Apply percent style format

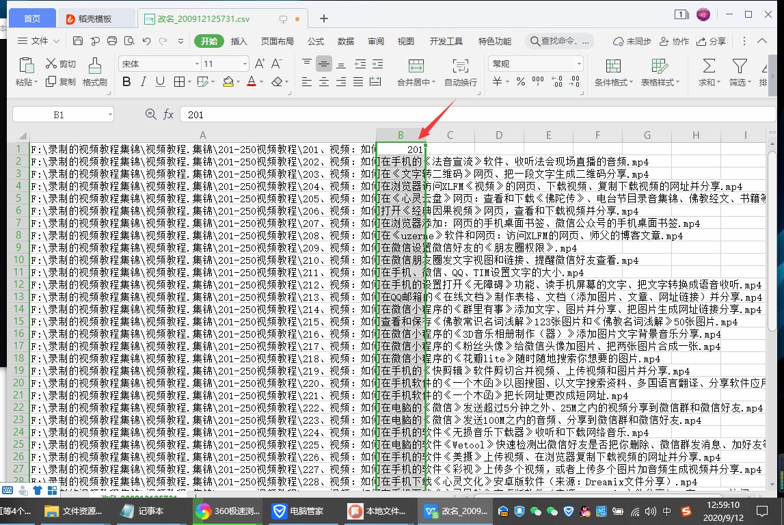[520, 81]
